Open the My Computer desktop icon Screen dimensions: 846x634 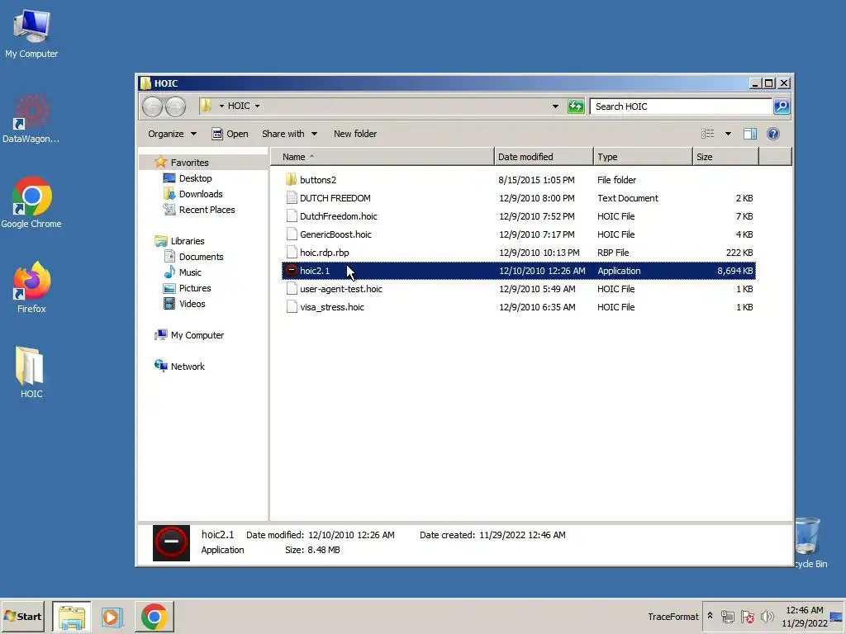pos(31,33)
